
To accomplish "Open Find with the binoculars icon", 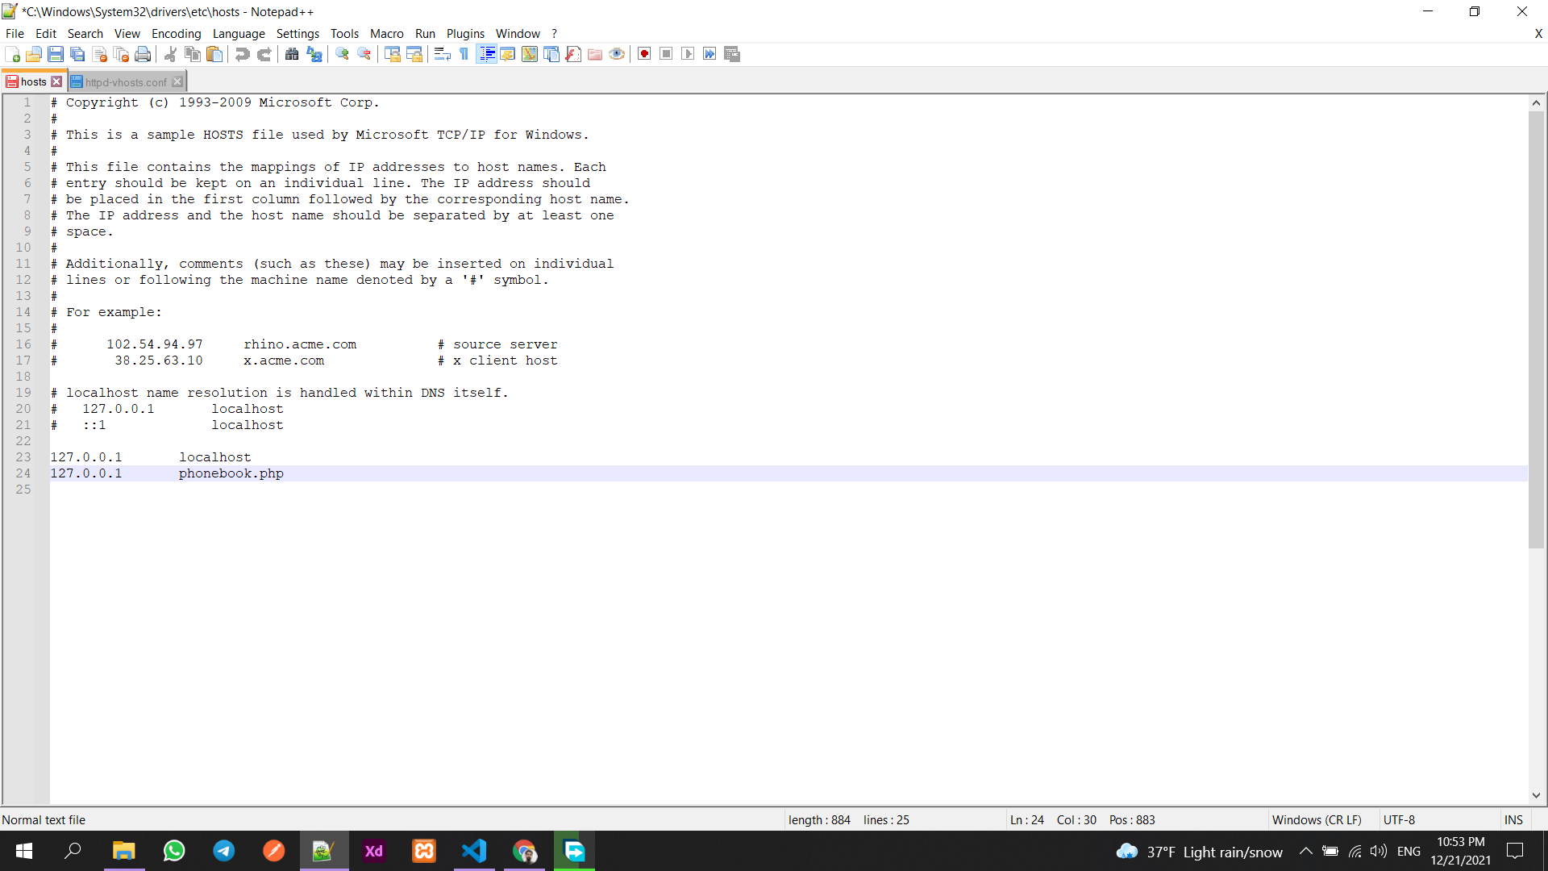I will tap(292, 54).
